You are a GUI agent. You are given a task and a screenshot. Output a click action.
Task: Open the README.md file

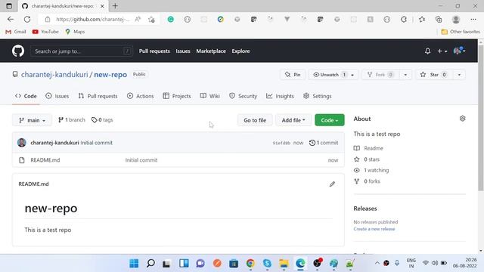point(45,160)
